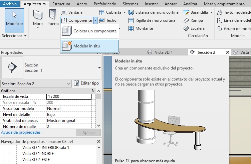Select Colocar un componente option
This screenshot has width=251, height=164.
(x=89, y=31)
